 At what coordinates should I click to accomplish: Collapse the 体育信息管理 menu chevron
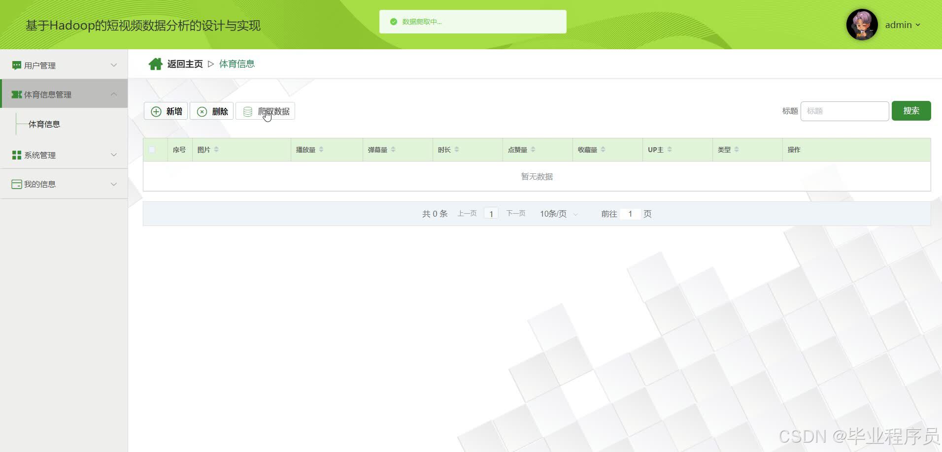click(x=114, y=94)
